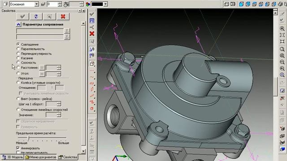Click the red X cancel icon in vertical toolbar
Image resolution: width=287 pixels, height=161 pixels.
click(x=92, y=34)
